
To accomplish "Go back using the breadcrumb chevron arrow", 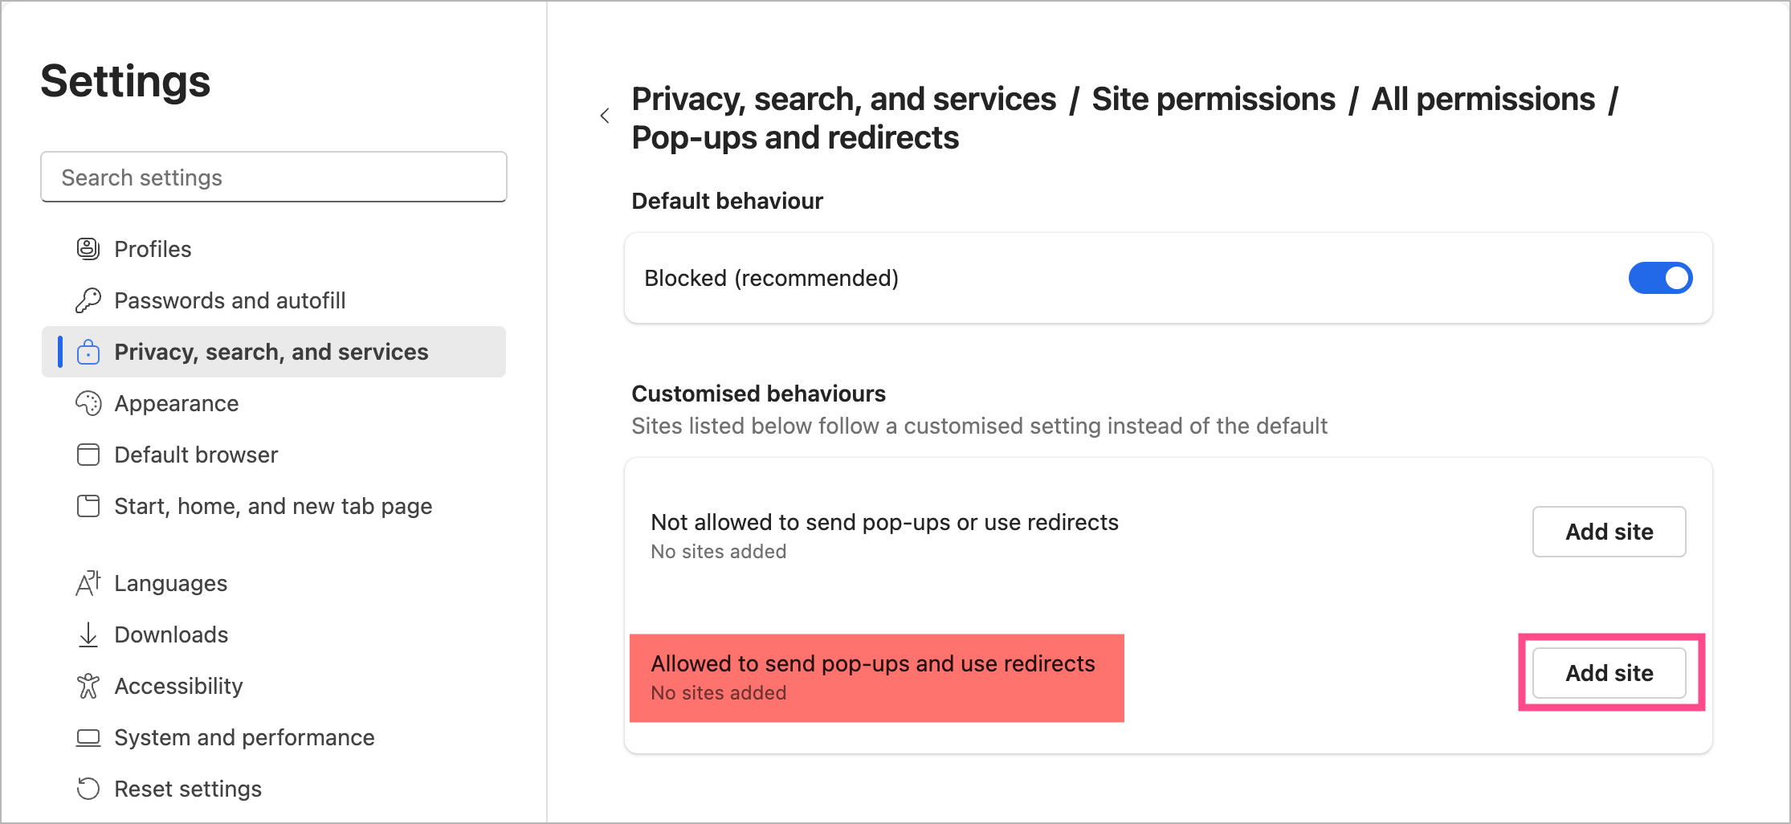I will pos(605,116).
